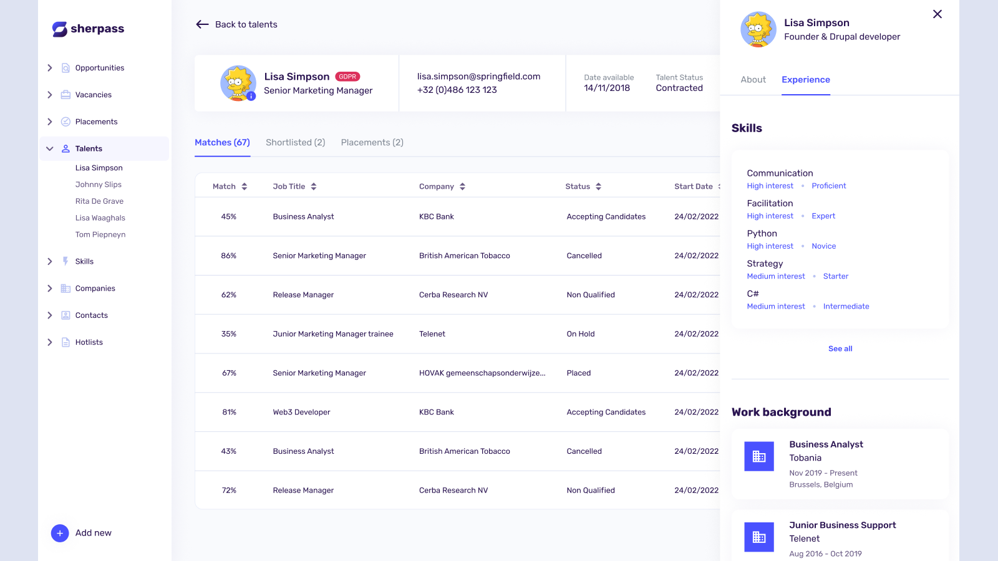The height and width of the screenshot is (561, 998).
Task: Click the On Hold status
Action: 581,334
